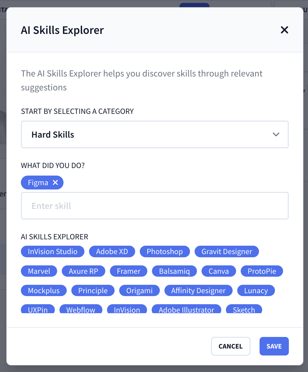This screenshot has height=372, width=308.
Task: Save the selected skills
Action: point(274,346)
